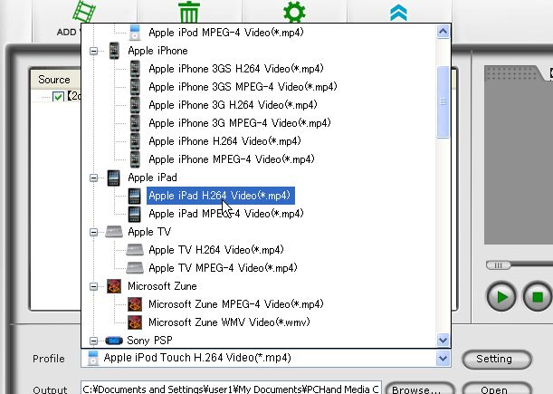This screenshot has width=553, height=394.
Task: Open the green gear settings icon
Action: [x=294, y=11]
